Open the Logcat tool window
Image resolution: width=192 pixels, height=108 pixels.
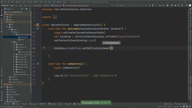click(33, 104)
